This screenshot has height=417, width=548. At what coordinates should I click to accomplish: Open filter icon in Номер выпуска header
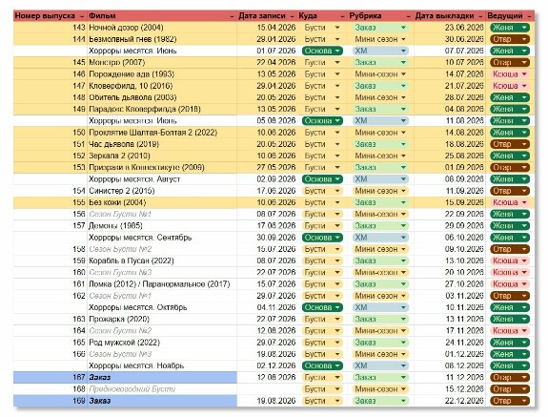pos(82,16)
